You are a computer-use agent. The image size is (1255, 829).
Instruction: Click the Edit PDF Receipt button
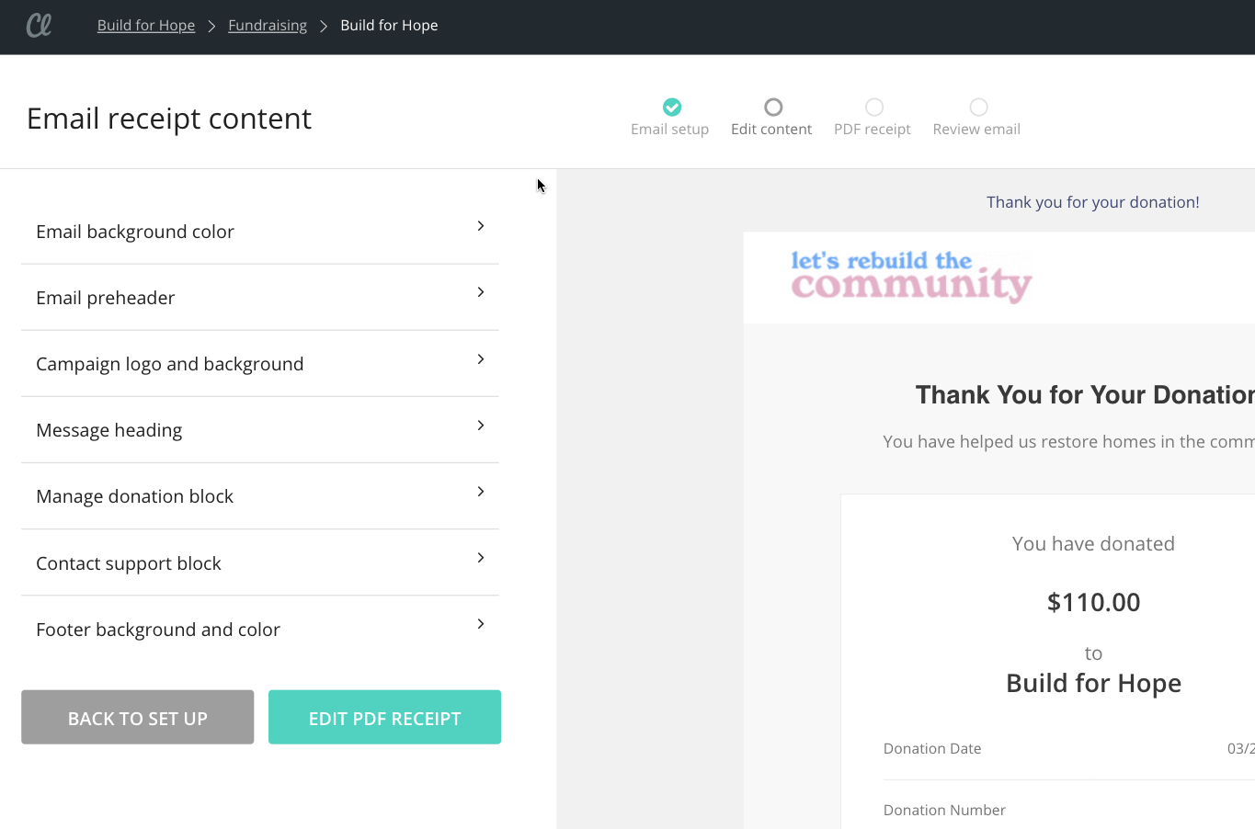tap(384, 717)
